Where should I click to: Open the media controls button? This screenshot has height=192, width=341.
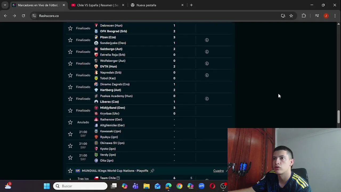pos(317,16)
